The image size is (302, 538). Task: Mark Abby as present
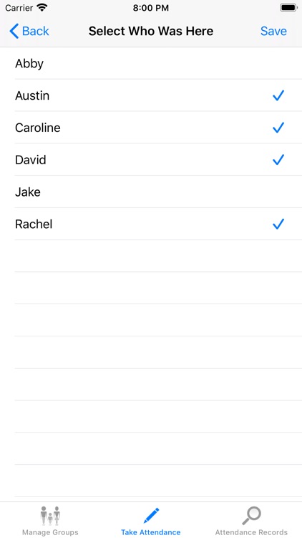[x=151, y=63]
